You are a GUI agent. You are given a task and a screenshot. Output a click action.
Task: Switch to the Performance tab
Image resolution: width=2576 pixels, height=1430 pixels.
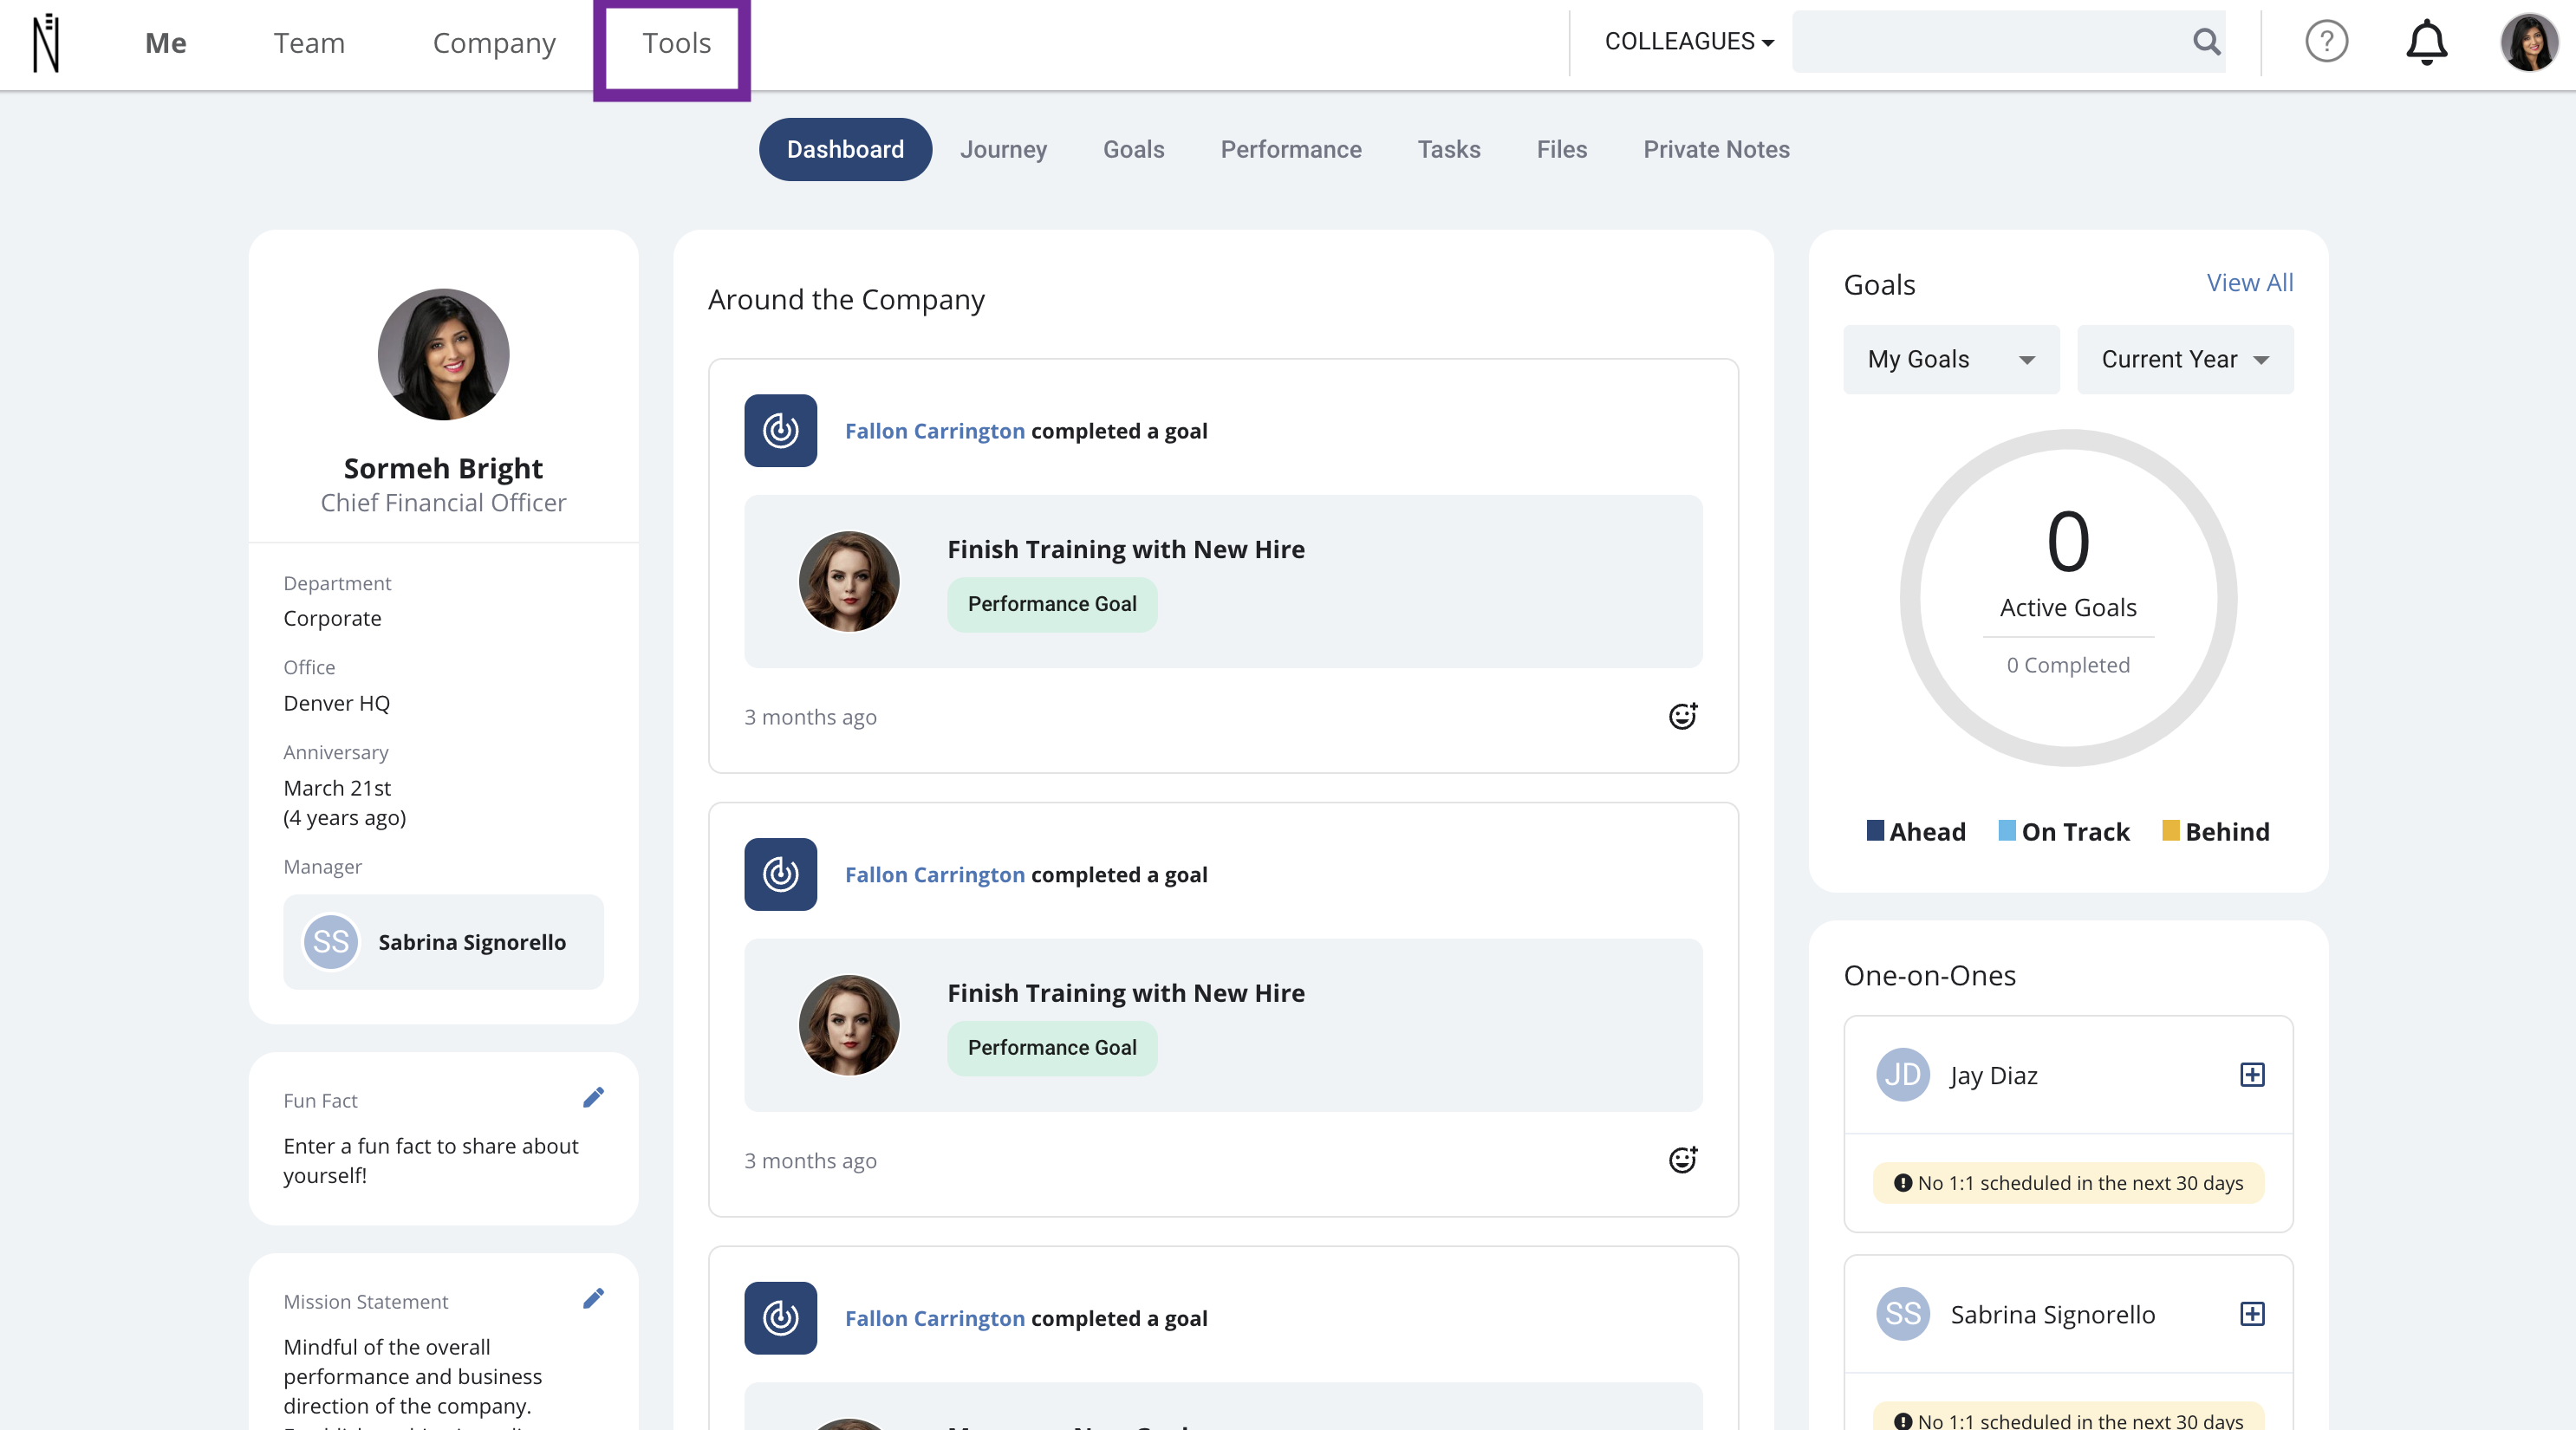(1291, 150)
